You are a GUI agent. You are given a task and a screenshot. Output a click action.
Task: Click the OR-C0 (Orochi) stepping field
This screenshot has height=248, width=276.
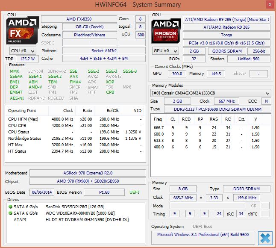click(90, 27)
